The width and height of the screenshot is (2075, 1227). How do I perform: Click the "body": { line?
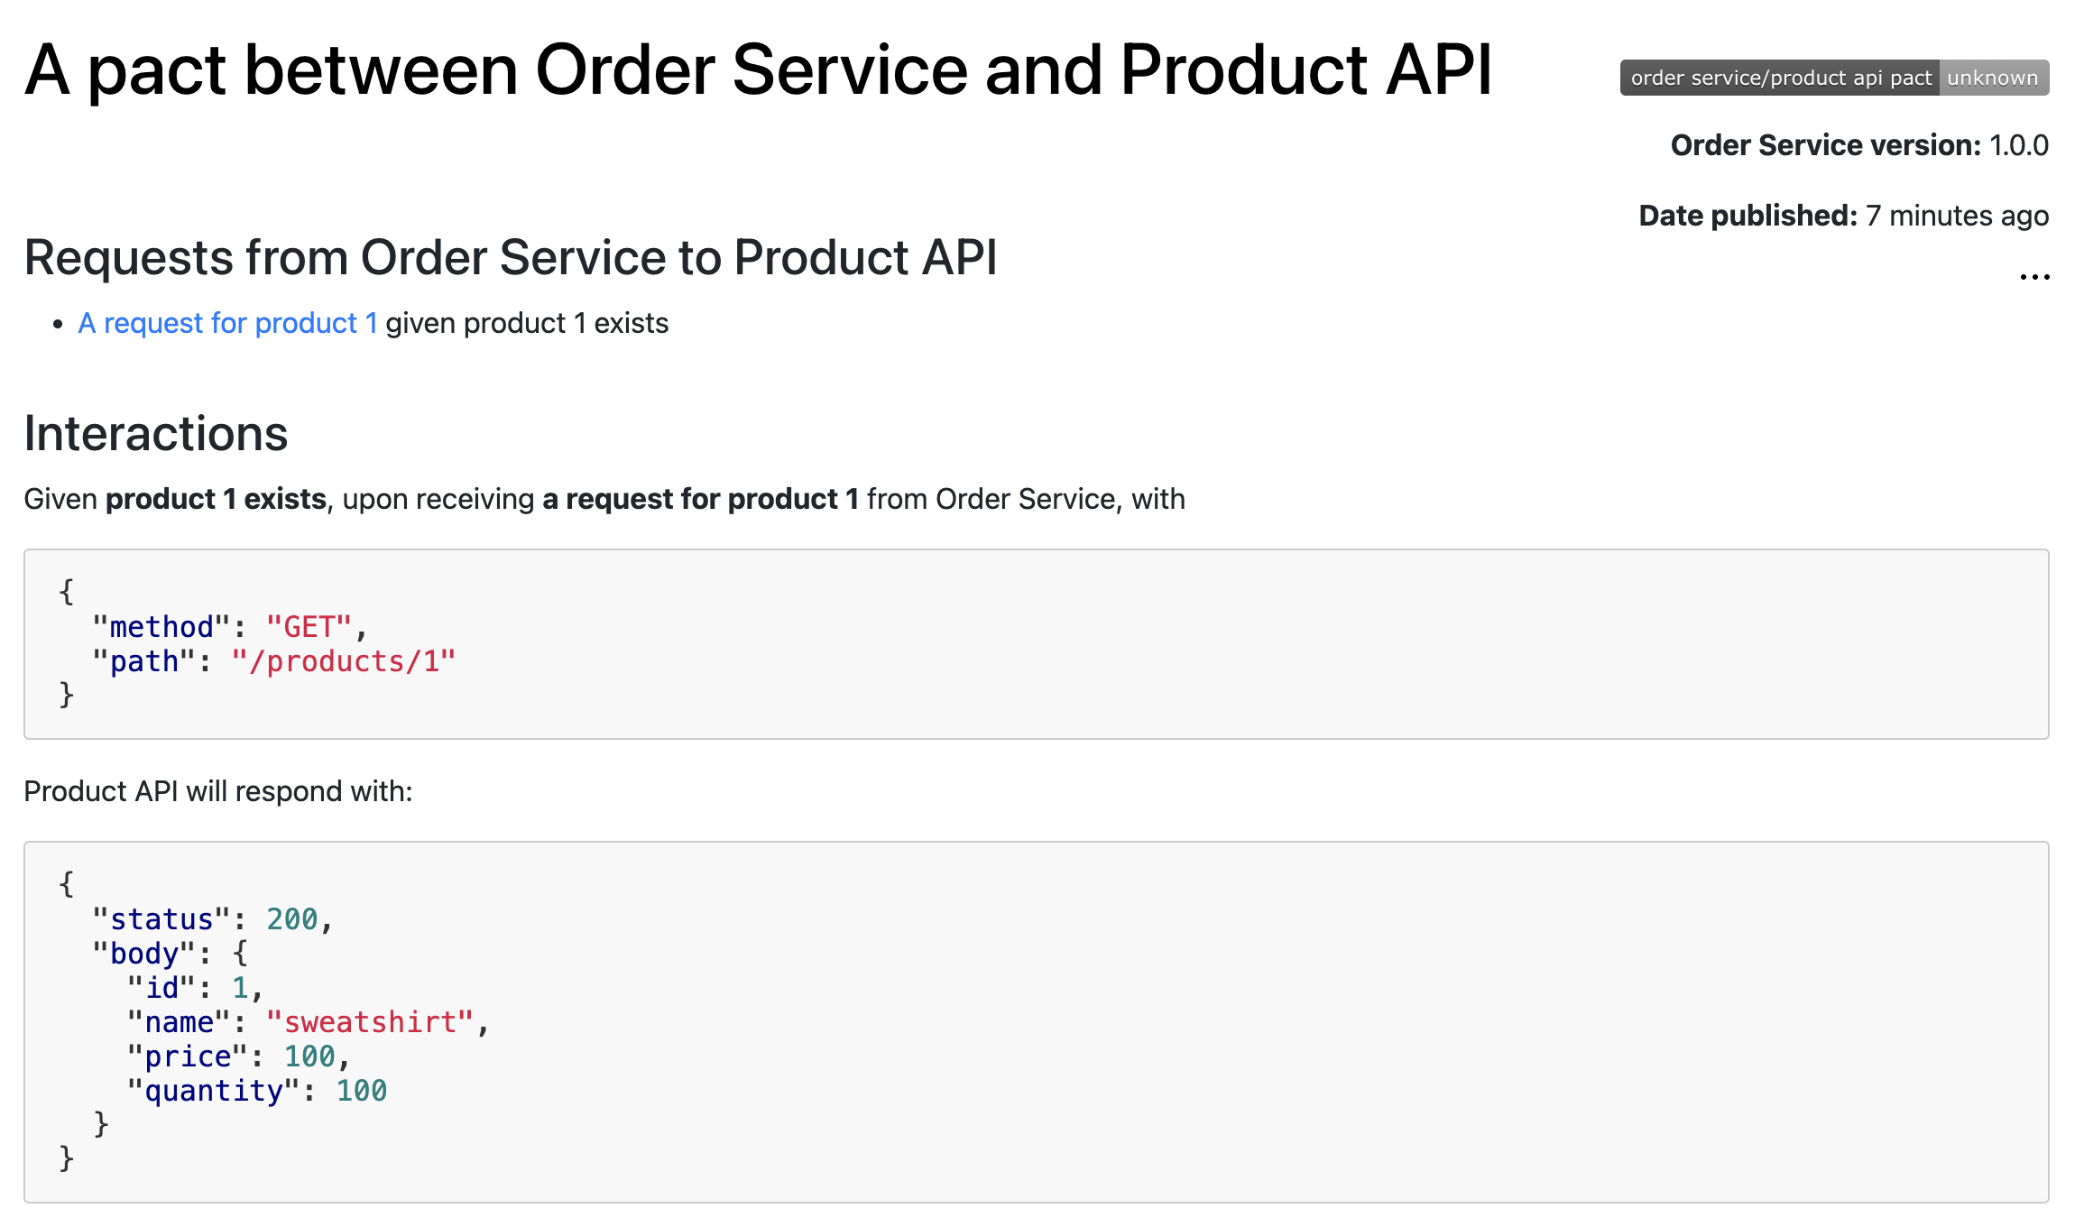[x=171, y=954]
